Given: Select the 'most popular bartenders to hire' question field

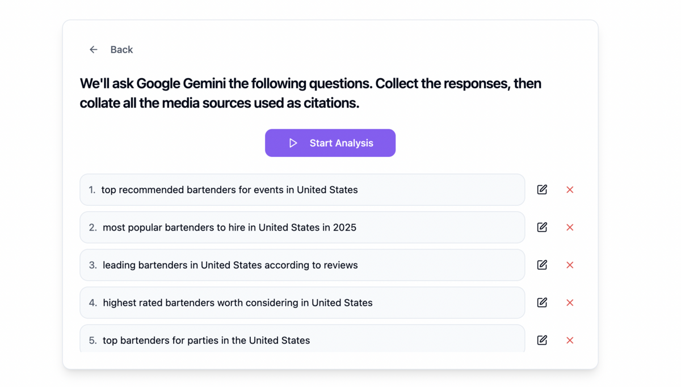Looking at the screenshot, I should coord(302,227).
